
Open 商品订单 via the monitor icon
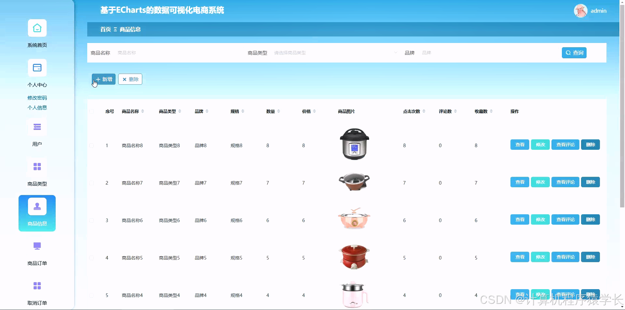(37, 246)
